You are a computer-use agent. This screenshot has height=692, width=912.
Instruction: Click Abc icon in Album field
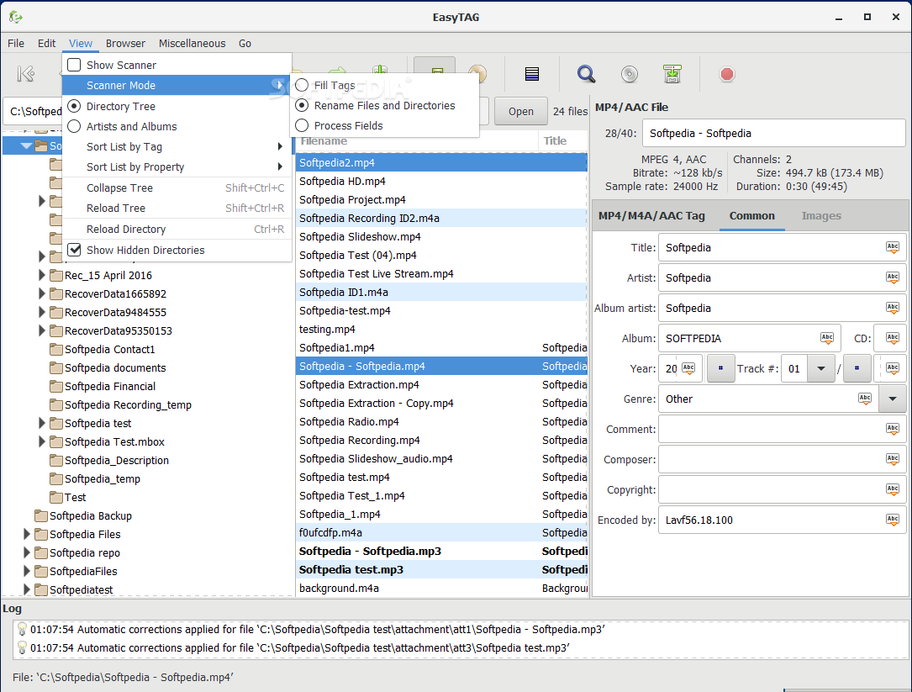click(x=826, y=338)
